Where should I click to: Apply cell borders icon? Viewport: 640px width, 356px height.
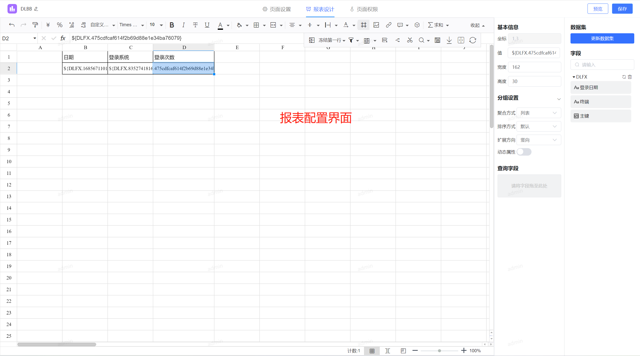[256, 25]
